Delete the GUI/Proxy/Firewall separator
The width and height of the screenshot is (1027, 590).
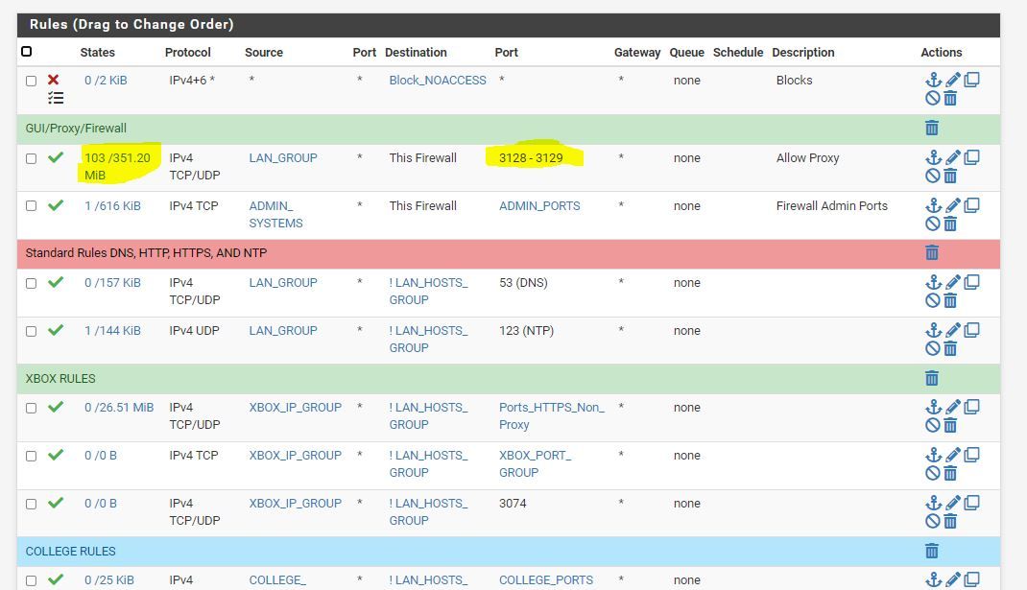pyautogui.click(x=932, y=128)
